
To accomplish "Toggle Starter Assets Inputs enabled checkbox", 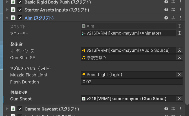I will click(x=20, y=10).
